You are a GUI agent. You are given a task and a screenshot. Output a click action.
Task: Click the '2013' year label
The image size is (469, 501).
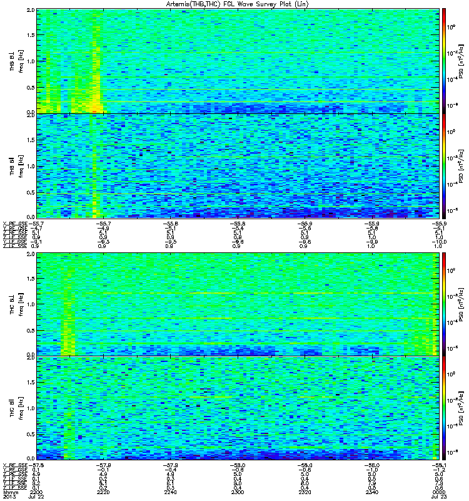[9, 497]
